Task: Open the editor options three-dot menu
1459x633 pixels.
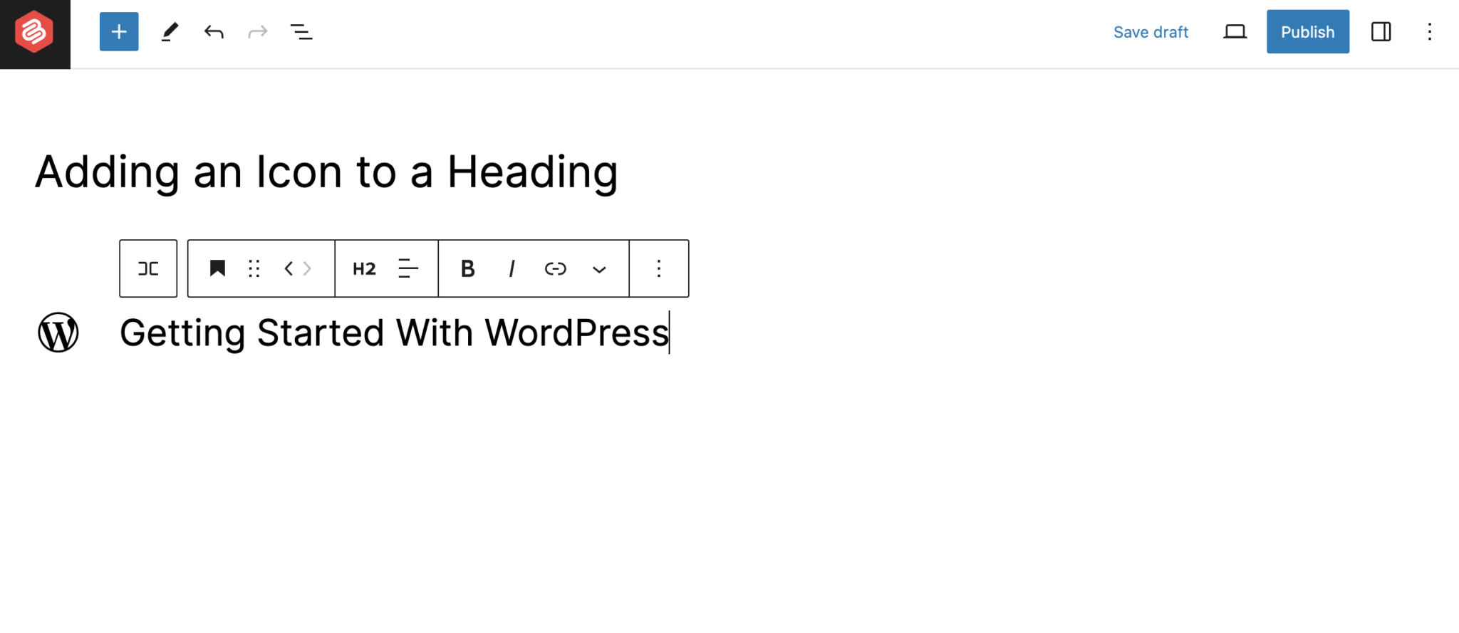Action: click(1430, 31)
